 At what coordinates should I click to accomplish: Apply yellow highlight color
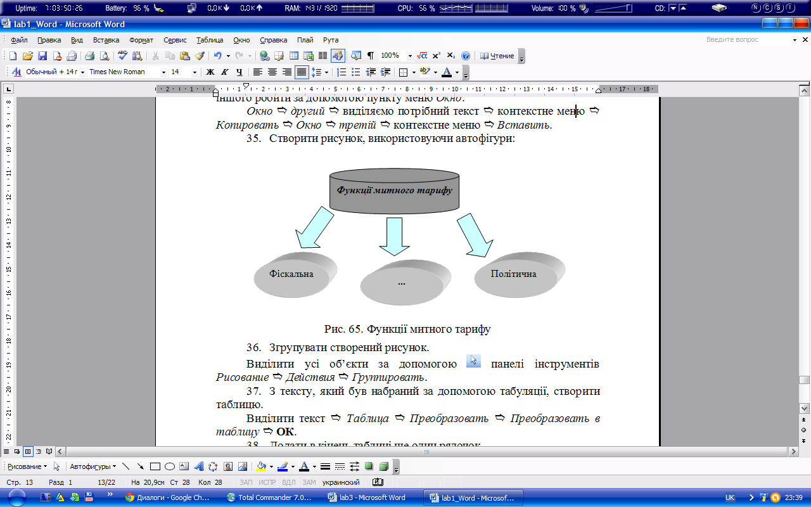[x=425, y=72]
